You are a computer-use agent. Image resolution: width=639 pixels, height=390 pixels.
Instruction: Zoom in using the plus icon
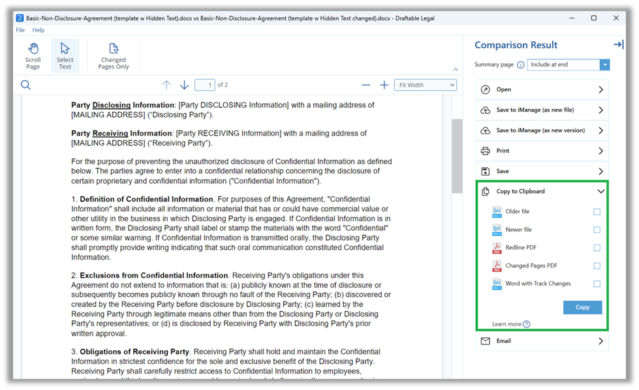[x=384, y=85]
